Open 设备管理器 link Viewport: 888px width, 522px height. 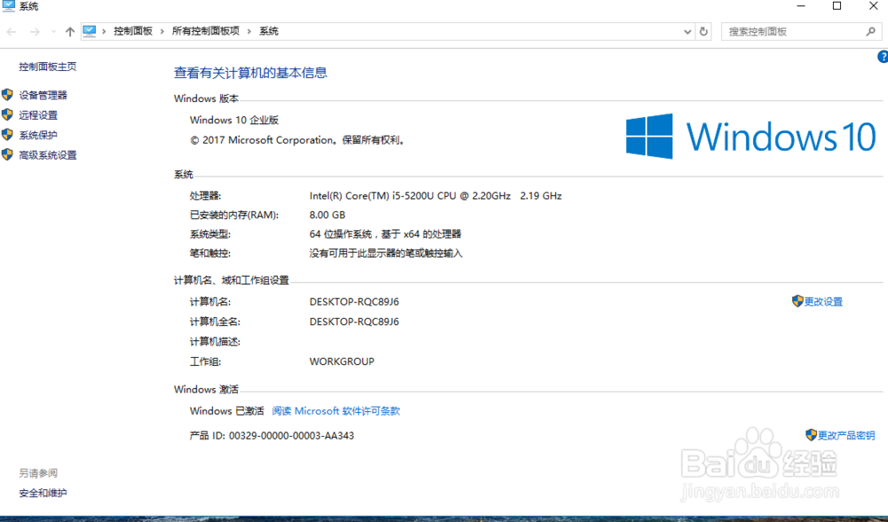point(43,95)
